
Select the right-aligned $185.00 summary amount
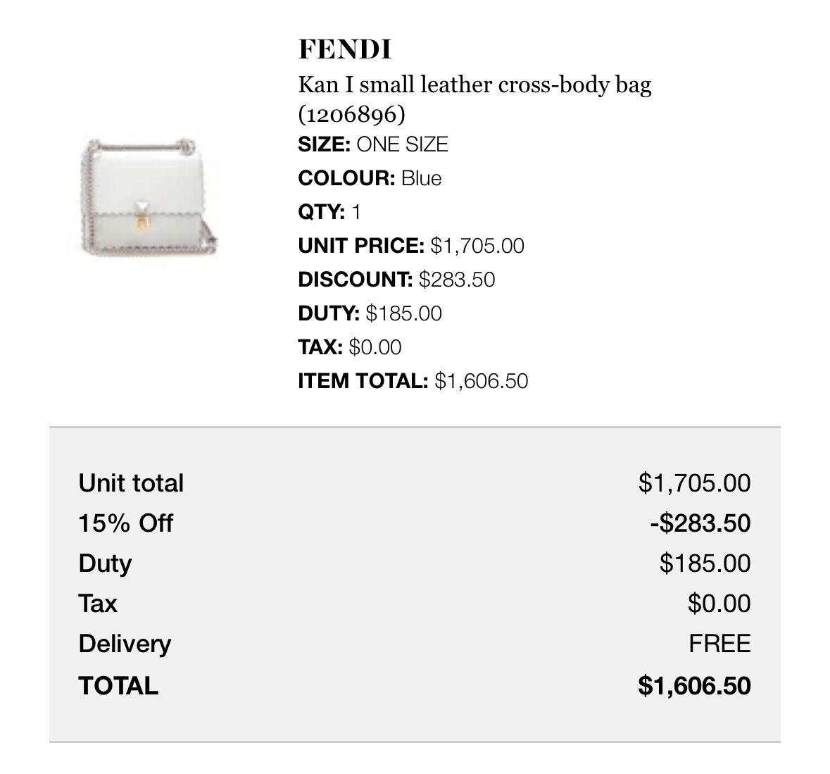pos(705,563)
